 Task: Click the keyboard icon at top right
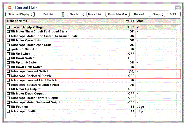point(178,7)
